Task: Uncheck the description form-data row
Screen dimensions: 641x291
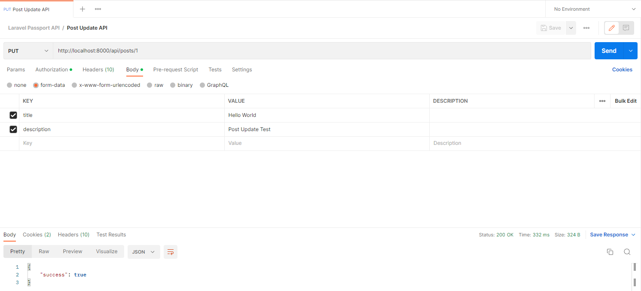Action: [x=13, y=129]
